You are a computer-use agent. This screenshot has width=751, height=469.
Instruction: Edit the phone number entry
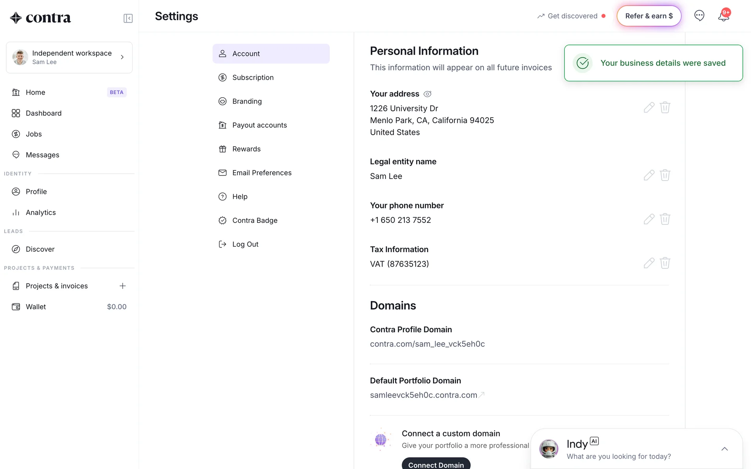tap(649, 219)
